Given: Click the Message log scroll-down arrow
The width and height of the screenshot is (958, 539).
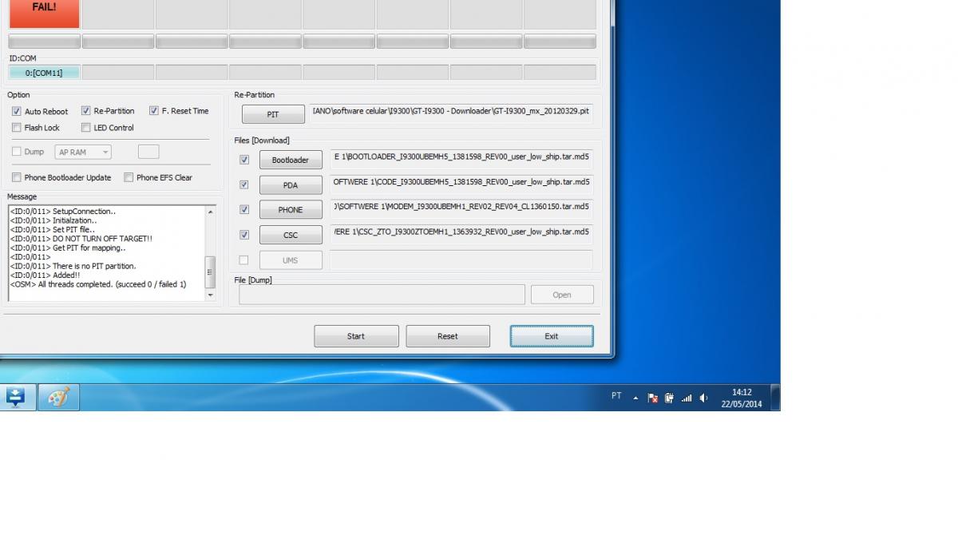Looking at the screenshot, I should pyautogui.click(x=211, y=295).
